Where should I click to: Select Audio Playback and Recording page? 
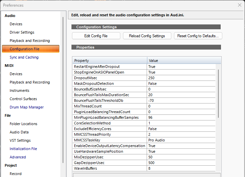tap(30, 41)
